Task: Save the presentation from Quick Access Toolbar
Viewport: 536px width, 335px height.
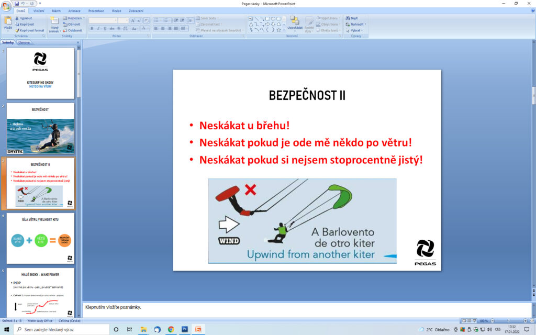Action: point(17,4)
